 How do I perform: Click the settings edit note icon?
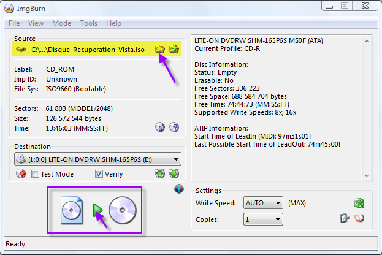click(345, 218)
